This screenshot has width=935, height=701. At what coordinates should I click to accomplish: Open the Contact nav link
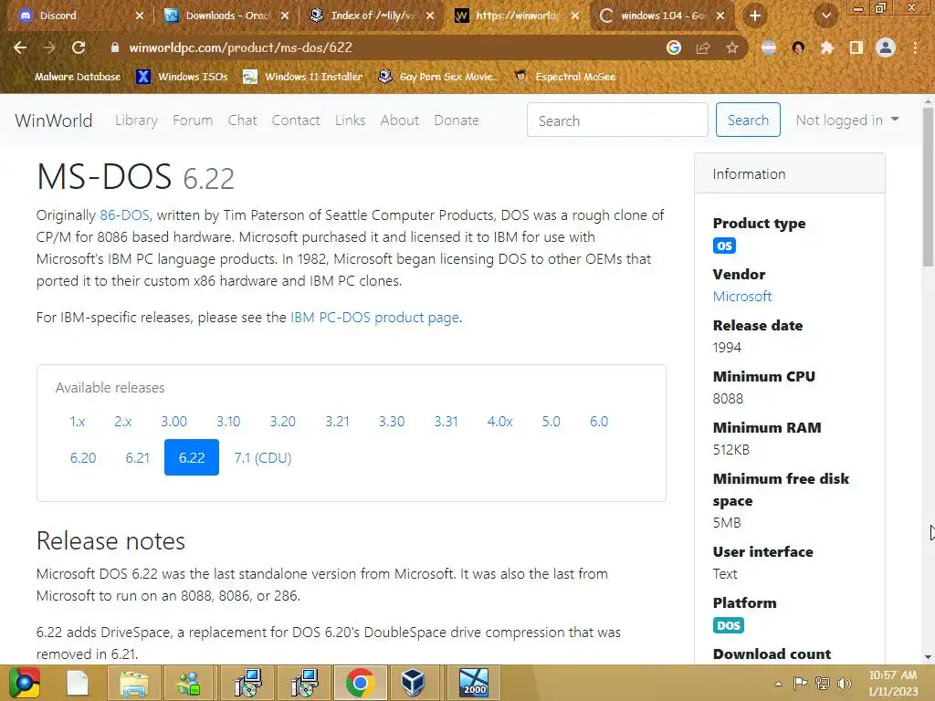click(x=296, y=120)
